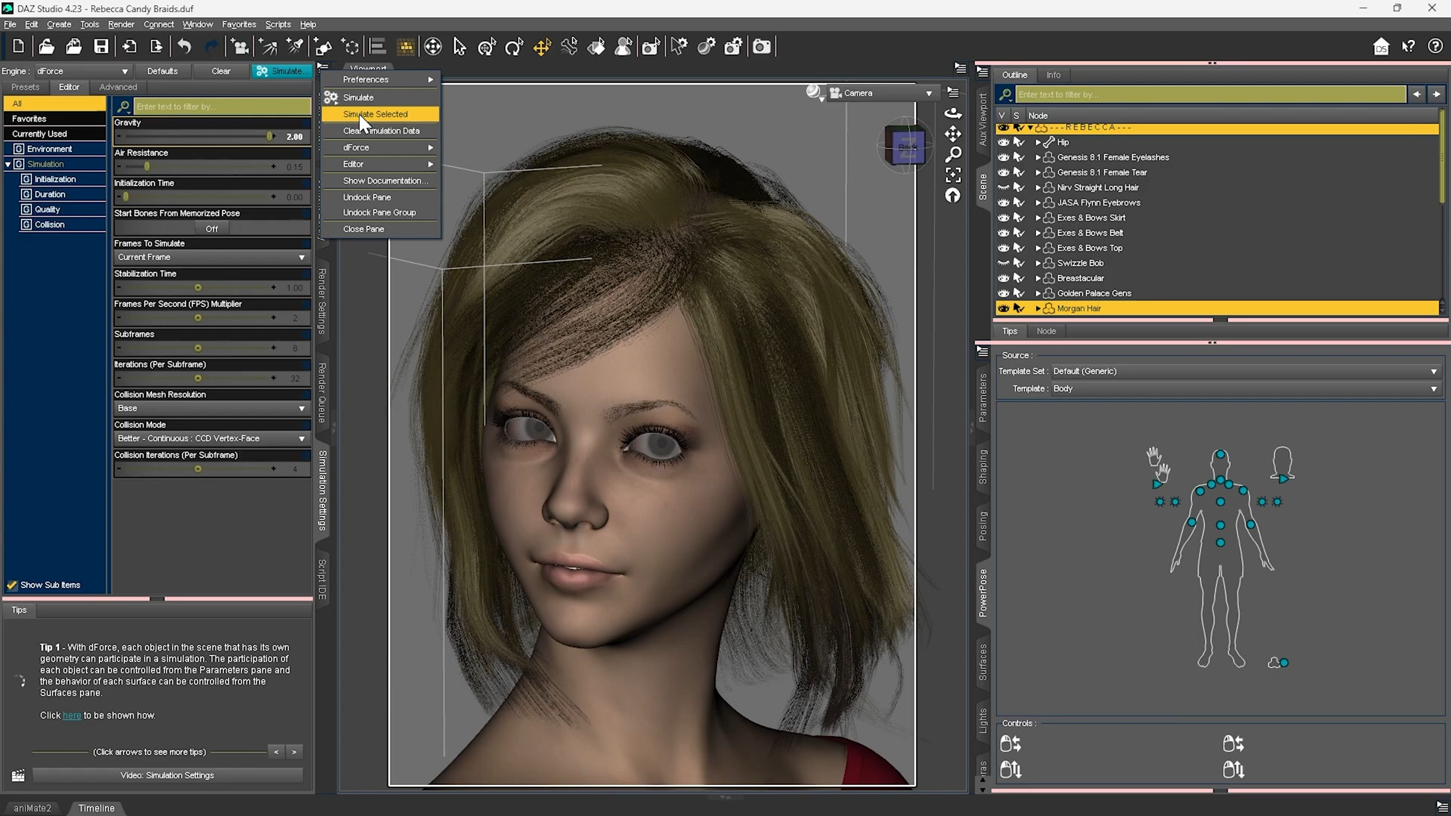Toggle Start Bones From Memorized Pose Off button
Viewport: 1451px width, 816px height.
(x=212, y=228)
